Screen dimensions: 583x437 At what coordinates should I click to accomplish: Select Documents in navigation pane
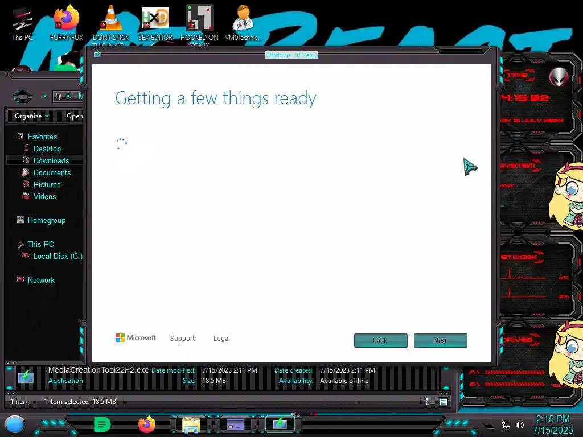click(x=52, y=172)
